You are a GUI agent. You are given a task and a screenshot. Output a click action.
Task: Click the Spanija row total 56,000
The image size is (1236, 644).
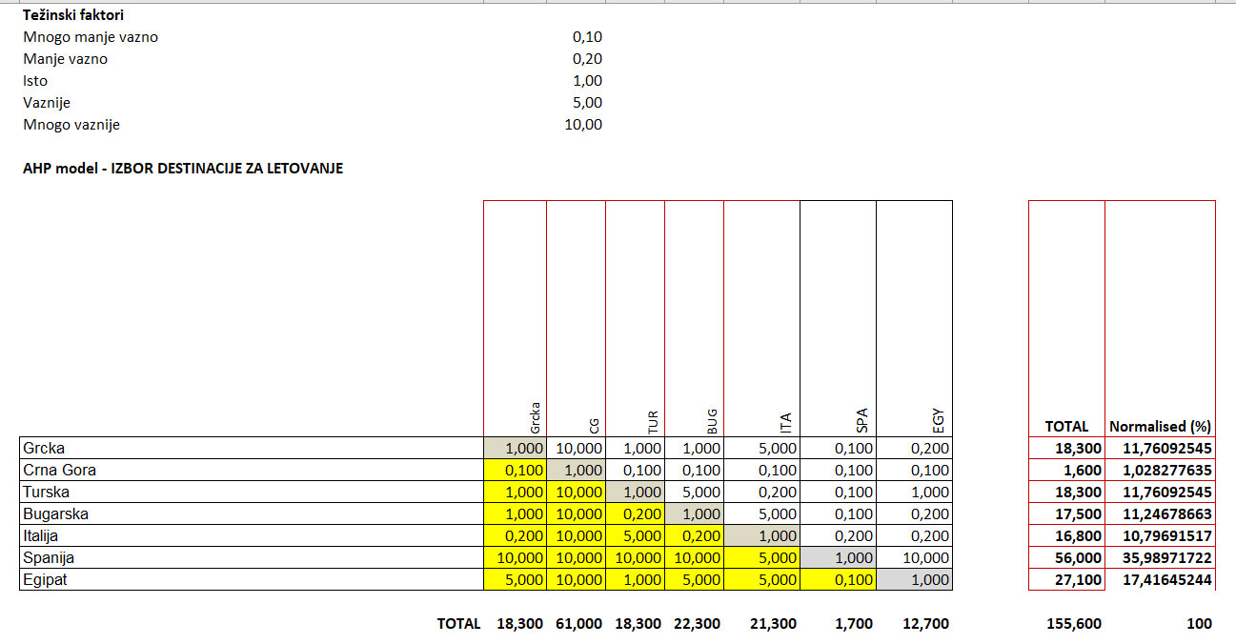pos(1067,557)
